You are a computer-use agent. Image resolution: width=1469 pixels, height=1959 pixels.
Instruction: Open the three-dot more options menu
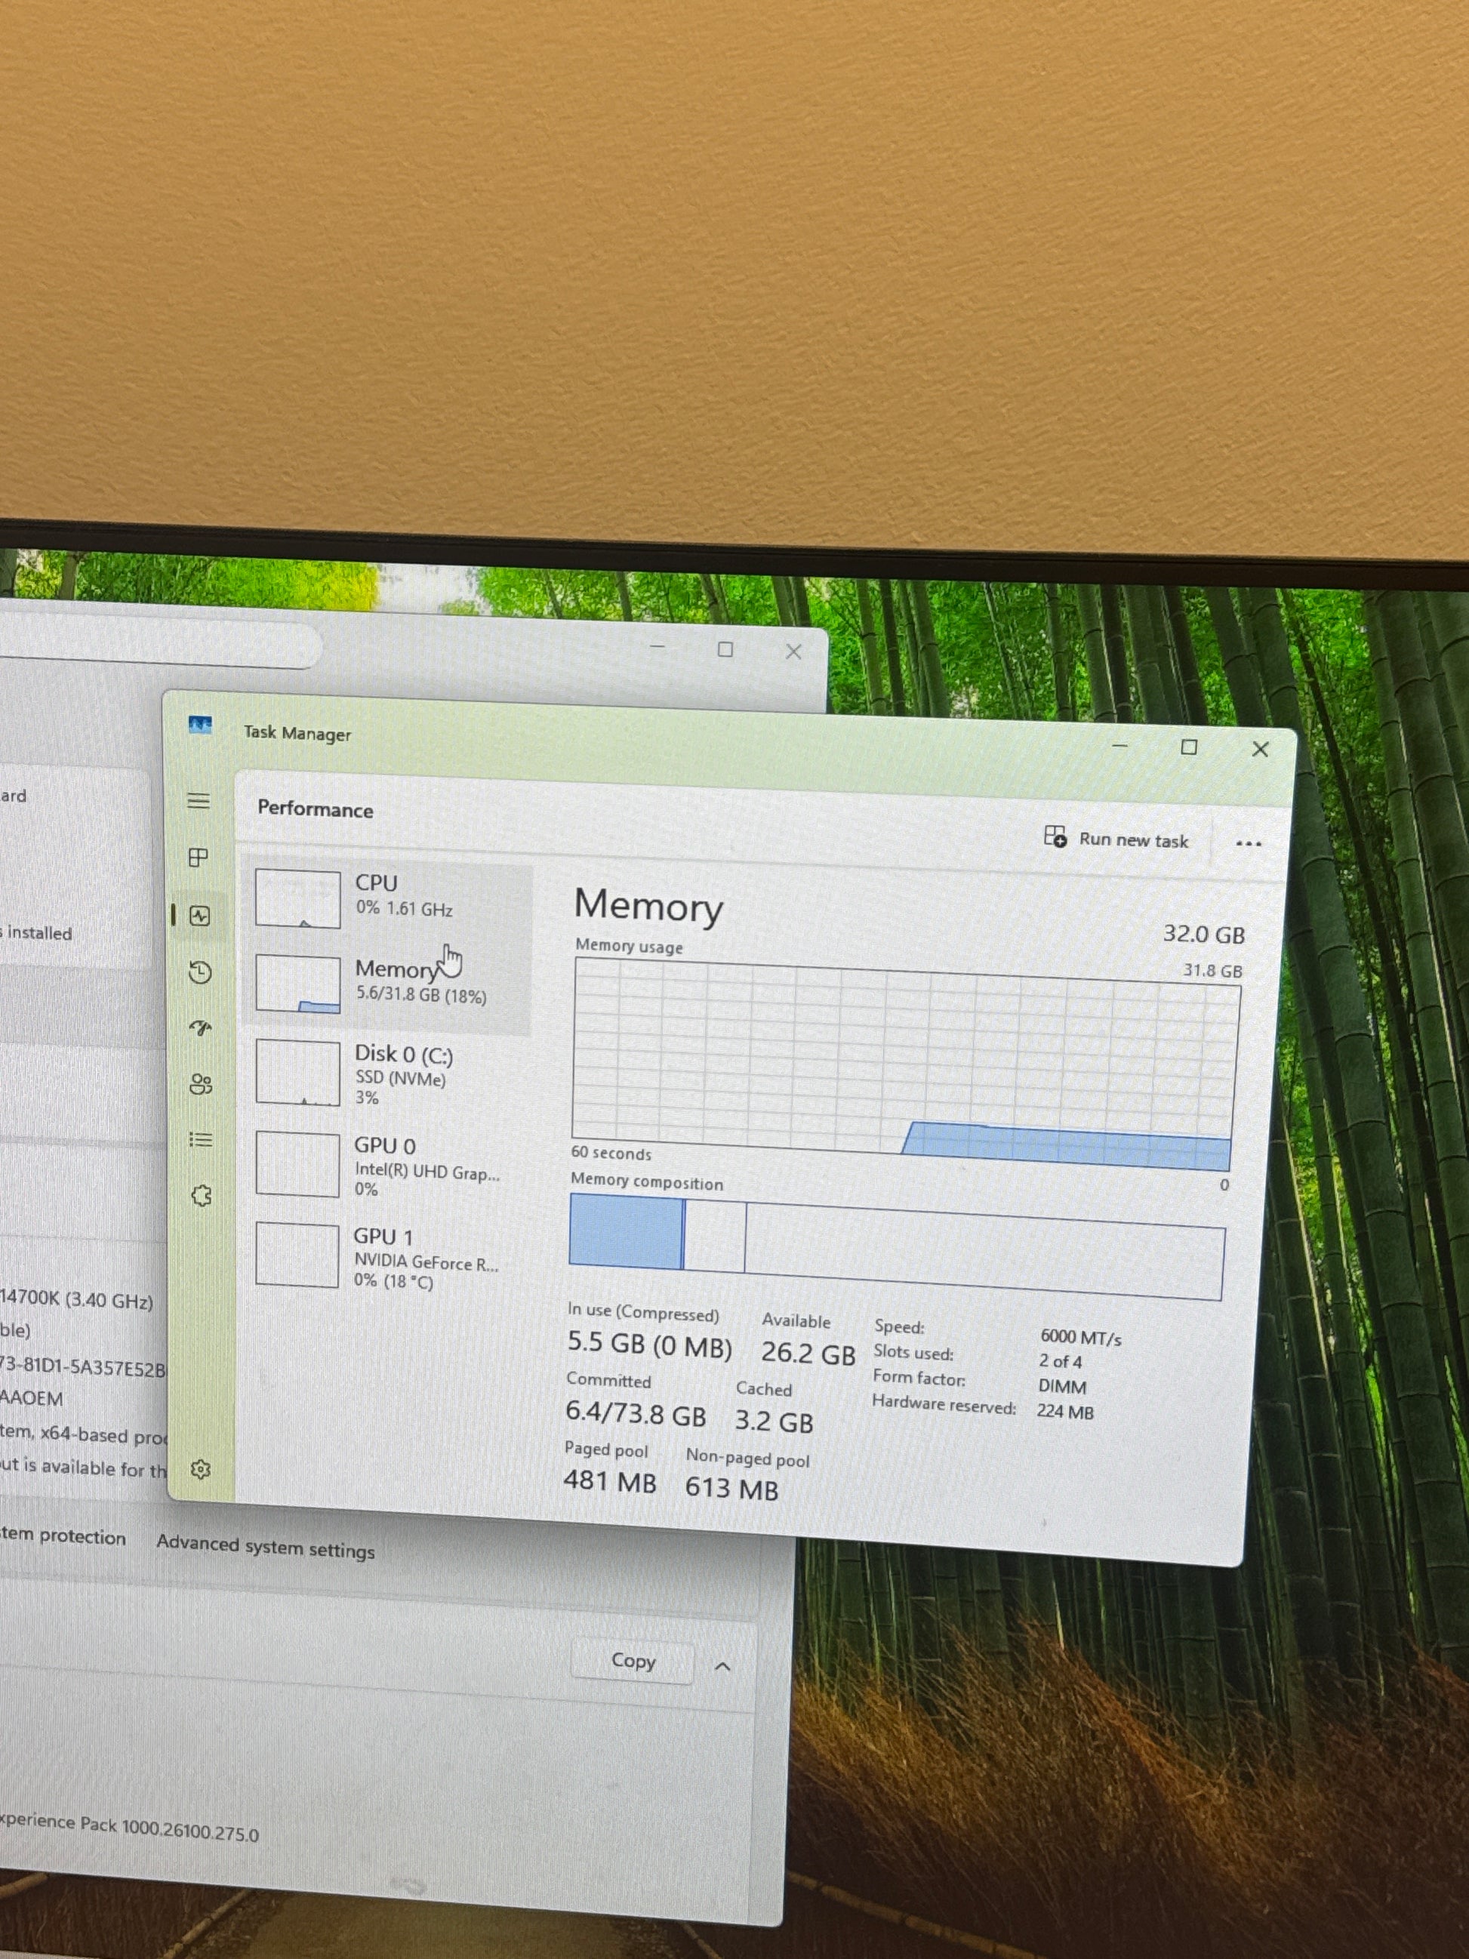click(x=1248, y=843)
